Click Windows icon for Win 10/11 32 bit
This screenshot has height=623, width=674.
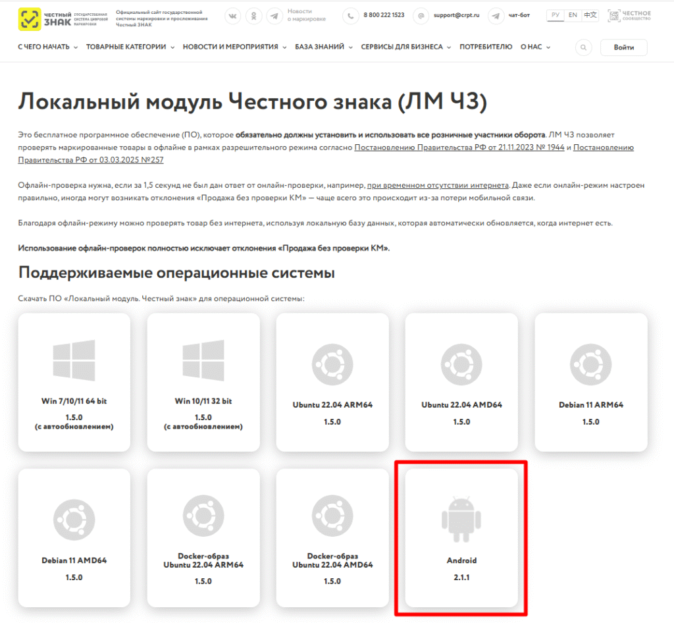tap(203, 360)
